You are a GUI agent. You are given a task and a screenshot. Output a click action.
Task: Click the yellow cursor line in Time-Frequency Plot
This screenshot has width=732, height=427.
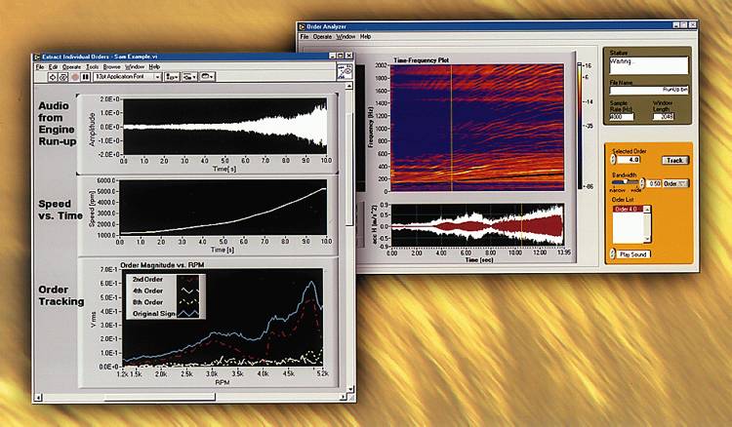(452, 128)
